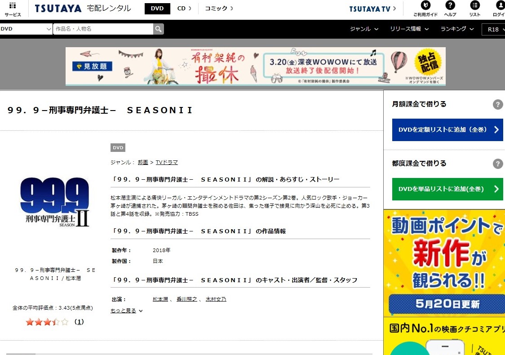Open the サービス grid menu icon
Screen dimensions: 505x355
pos(13,6)
